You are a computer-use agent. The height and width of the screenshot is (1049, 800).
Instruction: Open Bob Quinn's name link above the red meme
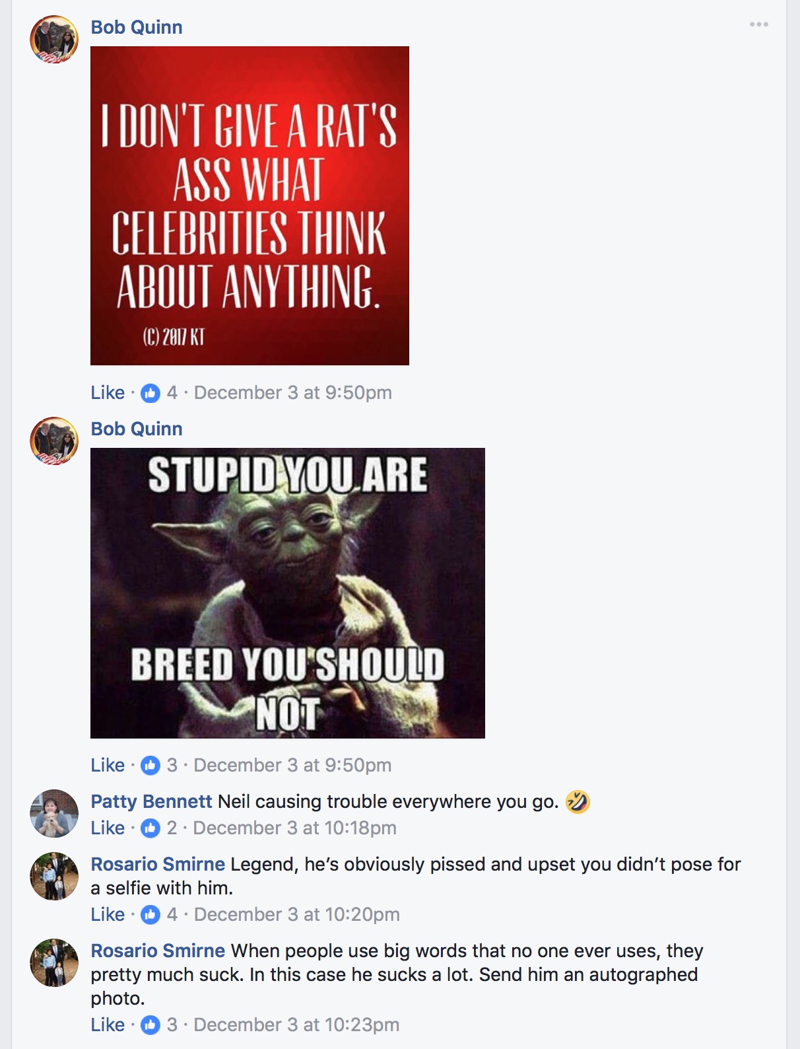[x=137, y=27]
